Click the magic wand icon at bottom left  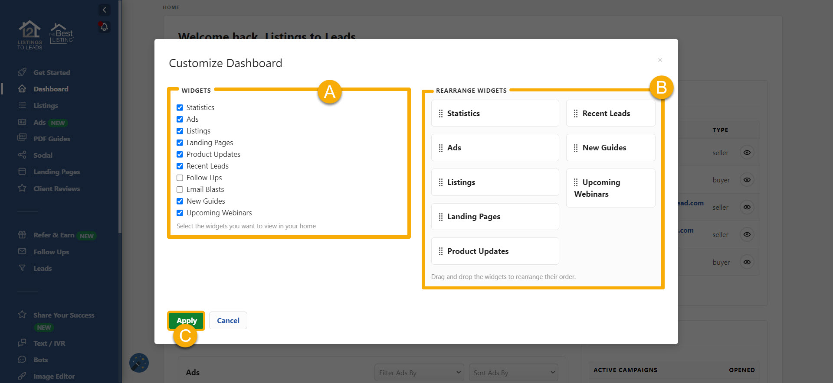point(139,363)
